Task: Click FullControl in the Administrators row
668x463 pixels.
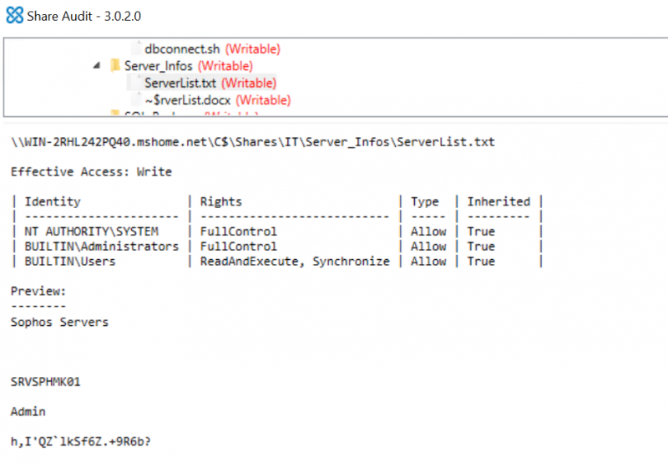Action: pyautogui.click(x=239, y=247)
